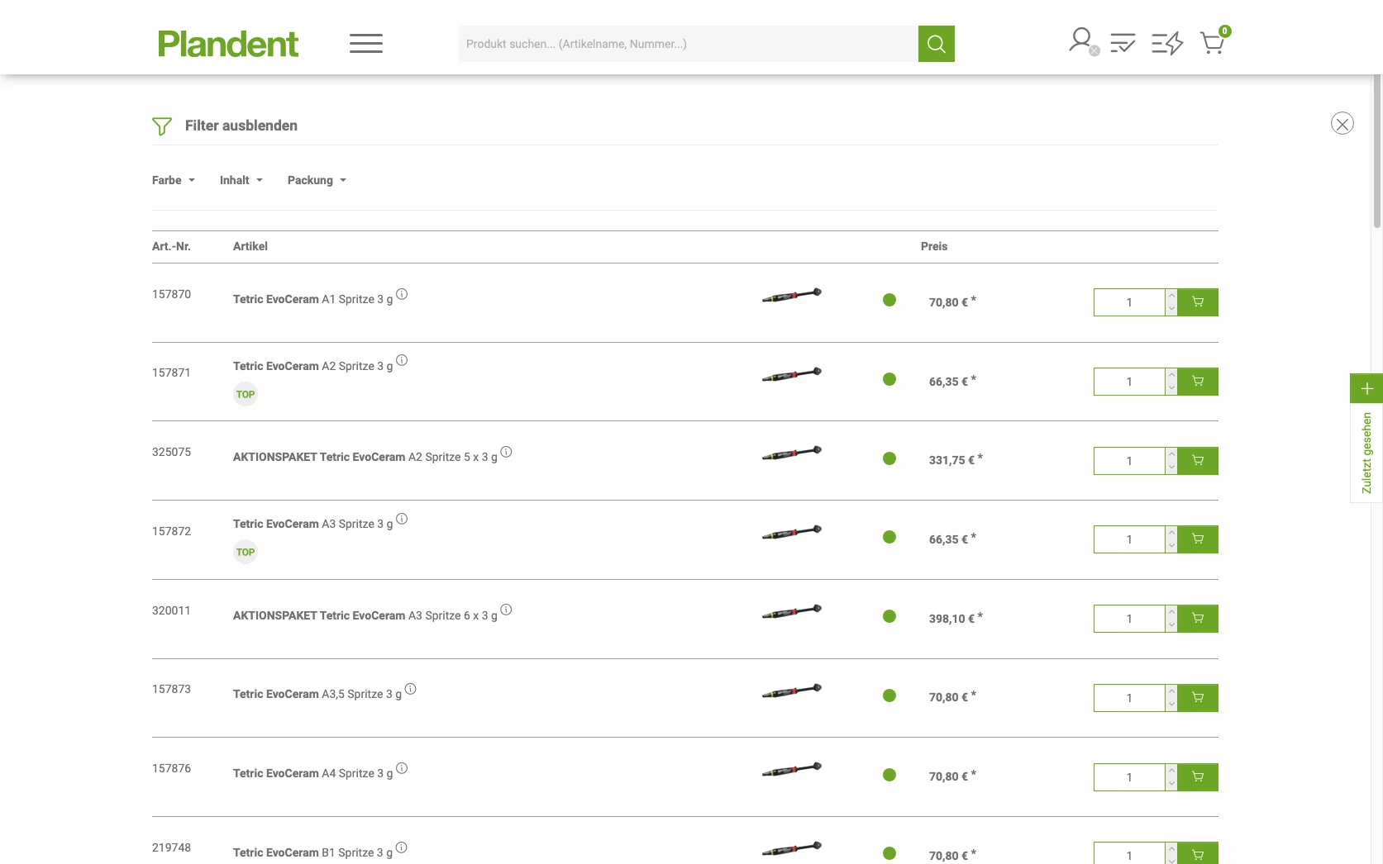The image size is (1383, 864).
Task: Go to Plandent home via logo
Action: [228, 44]
